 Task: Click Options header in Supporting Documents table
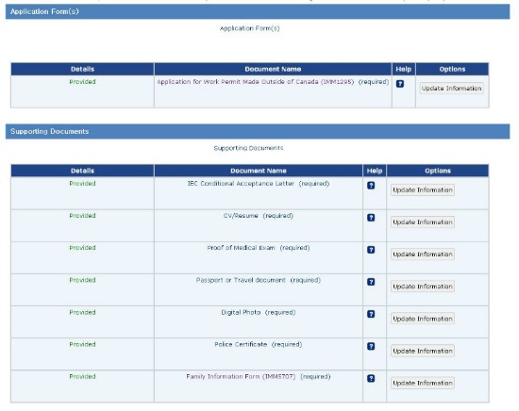coord(438,171)
